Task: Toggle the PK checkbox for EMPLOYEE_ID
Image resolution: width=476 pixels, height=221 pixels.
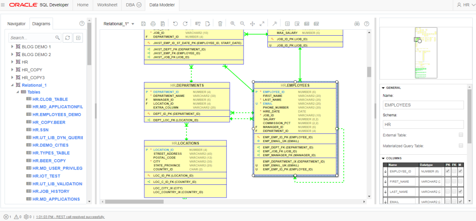Action: (x=448, y=171)
